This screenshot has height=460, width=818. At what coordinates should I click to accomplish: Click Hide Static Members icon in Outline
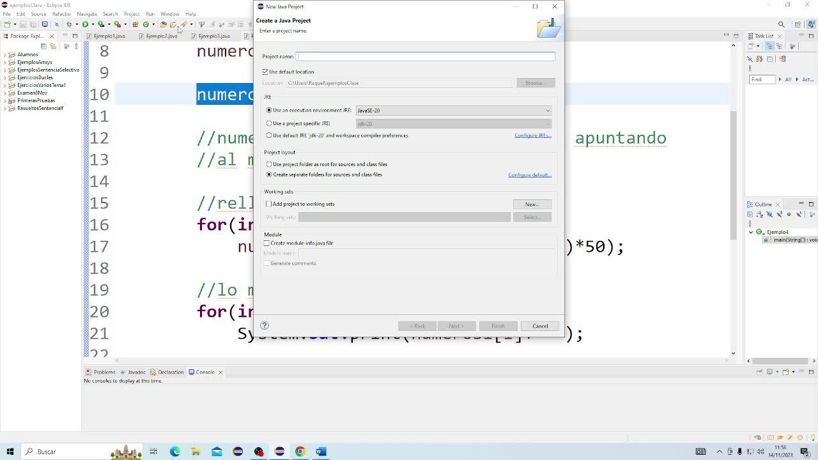779,214
